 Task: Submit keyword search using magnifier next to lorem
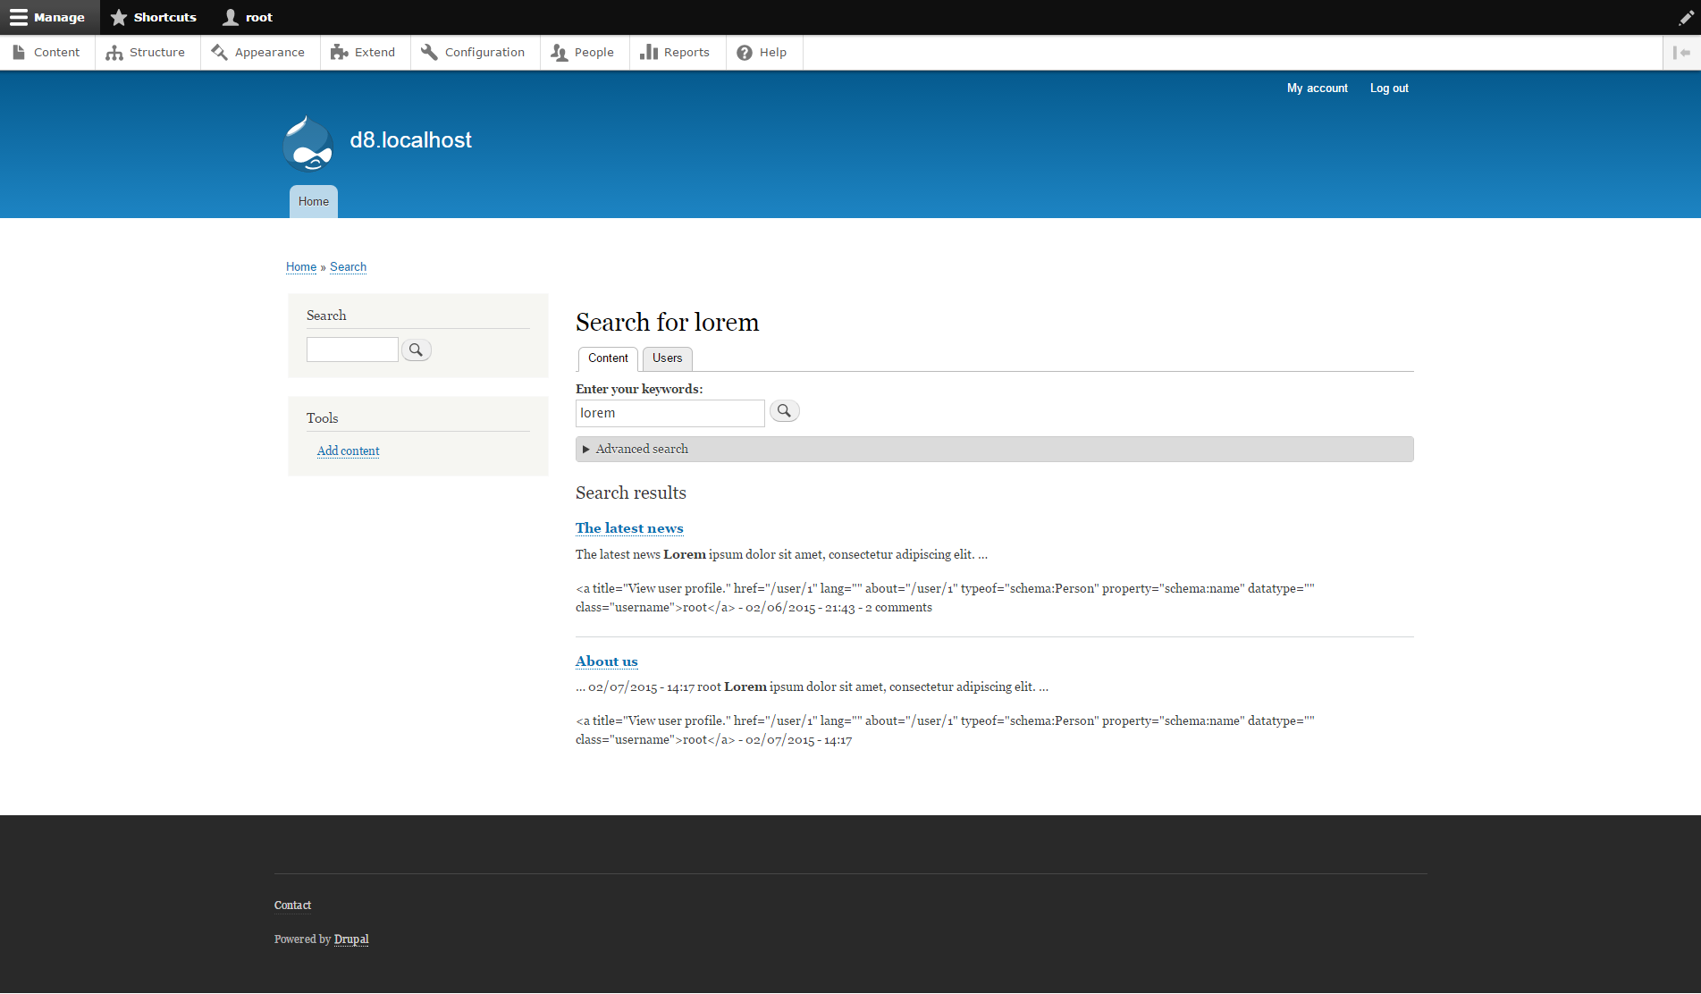(x=784, y=410)
